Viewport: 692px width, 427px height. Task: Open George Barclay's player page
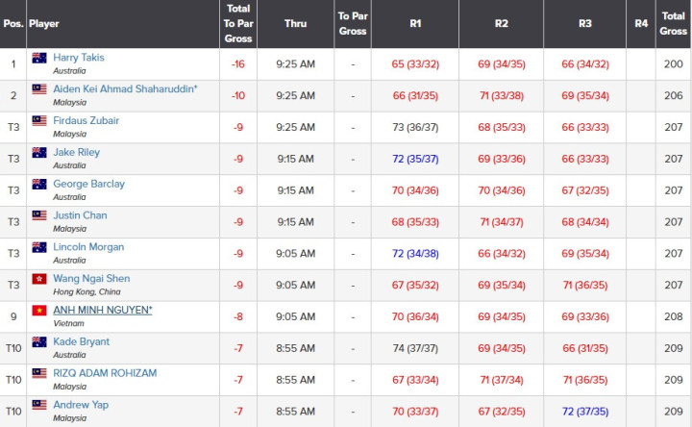pos(88,184)
